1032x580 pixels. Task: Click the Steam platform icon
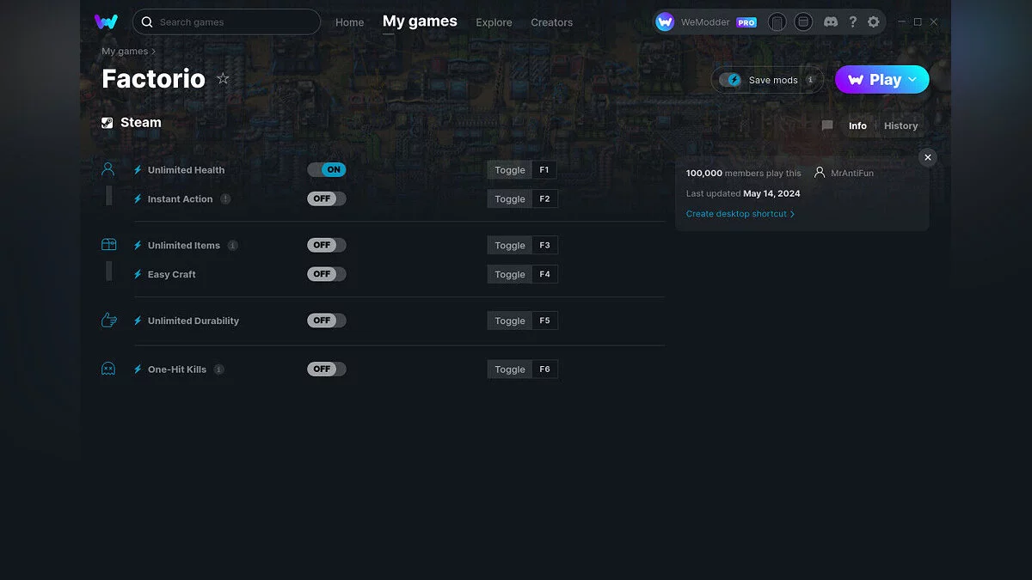click(107, 123)
